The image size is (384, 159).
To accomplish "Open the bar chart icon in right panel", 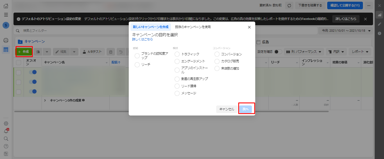I will click(x=380, y=15).
